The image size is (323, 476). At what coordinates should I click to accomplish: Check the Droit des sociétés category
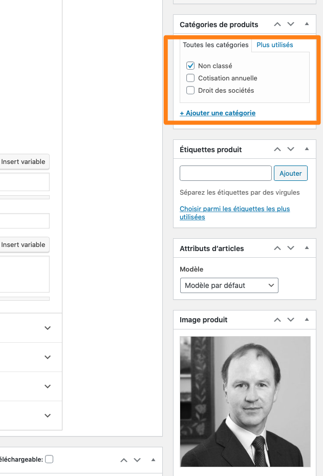click(190, 90)
